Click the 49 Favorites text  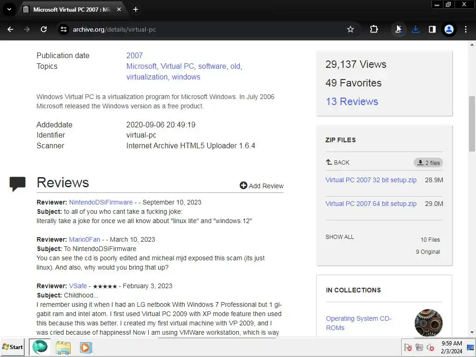[353, 83]
